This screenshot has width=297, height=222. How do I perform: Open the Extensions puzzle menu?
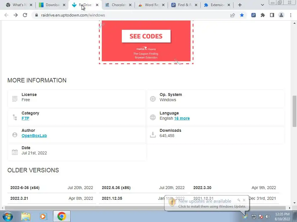[263, 15]
